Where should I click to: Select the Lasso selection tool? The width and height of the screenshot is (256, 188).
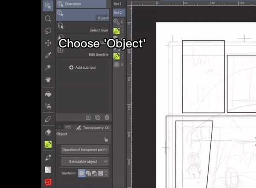click(48, 31)
